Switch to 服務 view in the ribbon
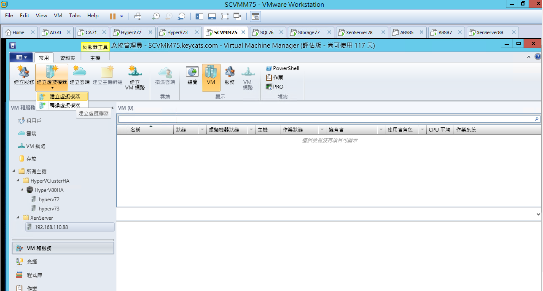The height and width of the screenshot is (291, 543). point(229,76)
